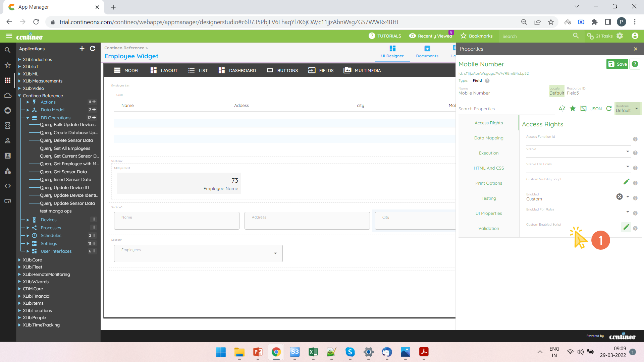Image resolution: width=644 pixels, height=362 pixels.
Task: Select the Testing properties section
Action: pyautogui.click(x=488, y=198)
